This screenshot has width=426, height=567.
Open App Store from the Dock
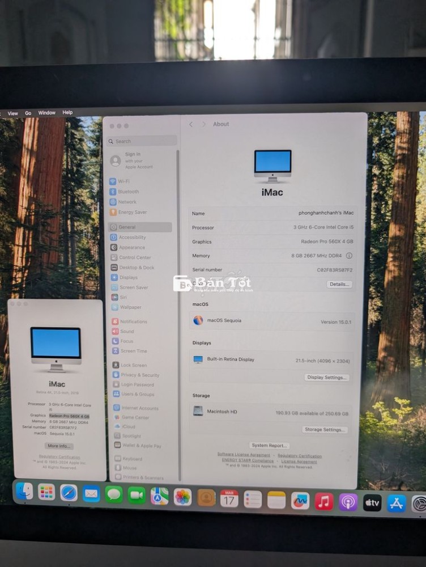tap(397, 503)
